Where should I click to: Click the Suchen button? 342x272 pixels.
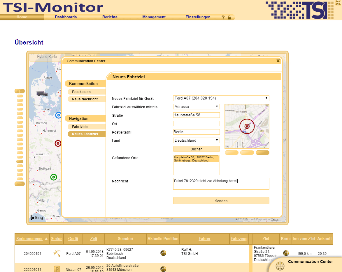pyautogui.click(x=196, y=149)
